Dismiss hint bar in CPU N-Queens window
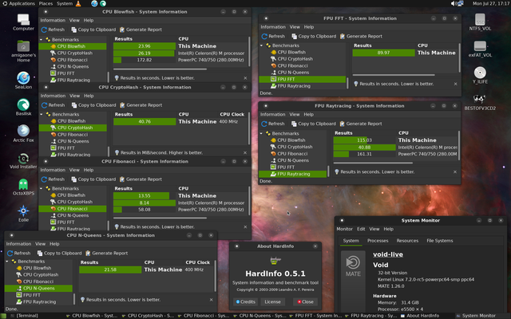 pos(211,300)
